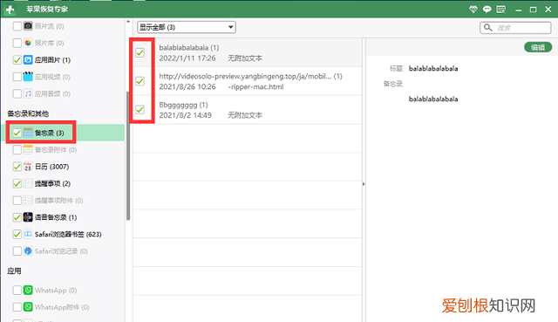The width and height of the screenshot is (558, 322).
Task: Toggle the 语音备忘录 (1) checkbox
Action: pyautogui.click(x=17, y=217)
